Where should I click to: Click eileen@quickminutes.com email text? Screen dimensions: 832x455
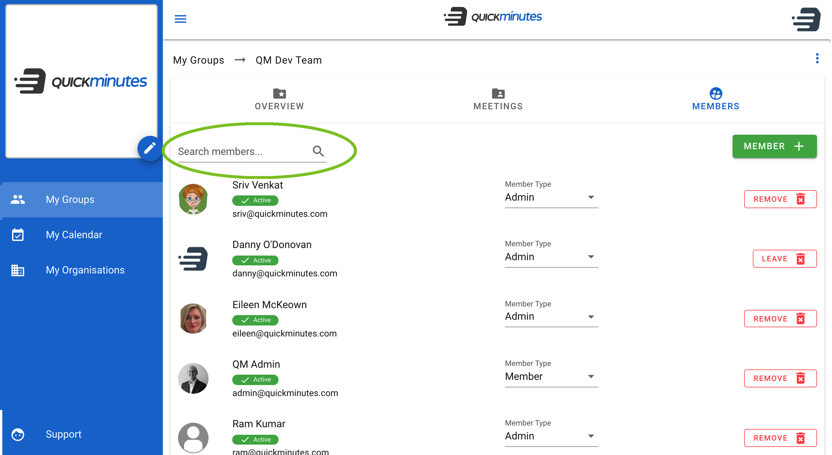(284, 334)
